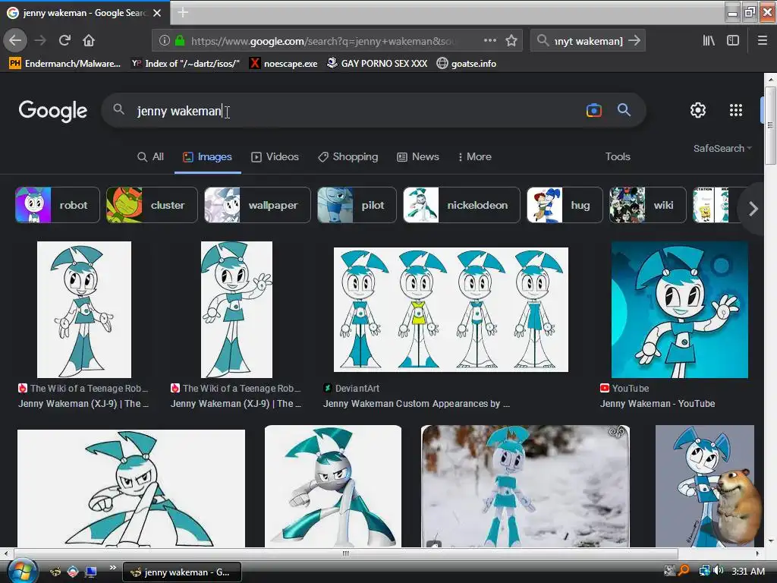
Task: Click Jenny Wakeman - YouTube result title
Action: coord(657,404)
